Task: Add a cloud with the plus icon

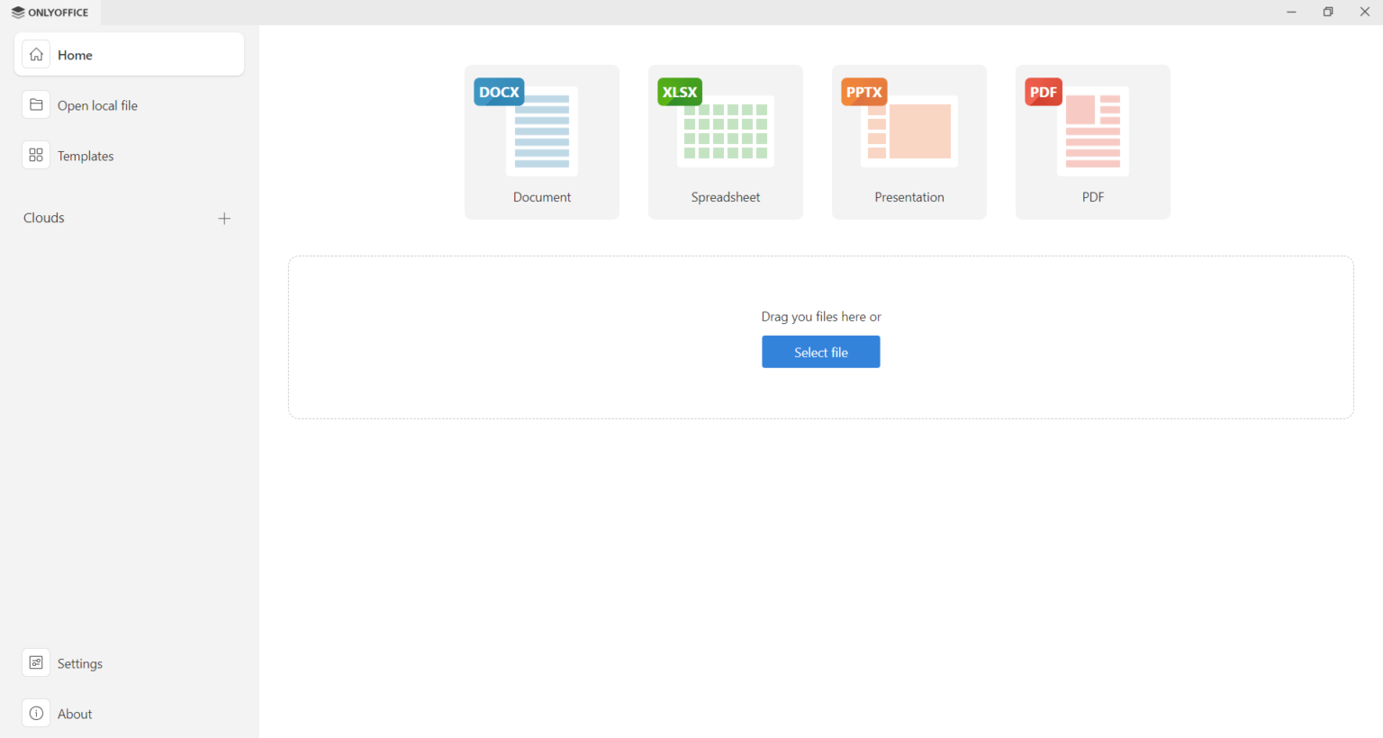Action: pos(224,218)
